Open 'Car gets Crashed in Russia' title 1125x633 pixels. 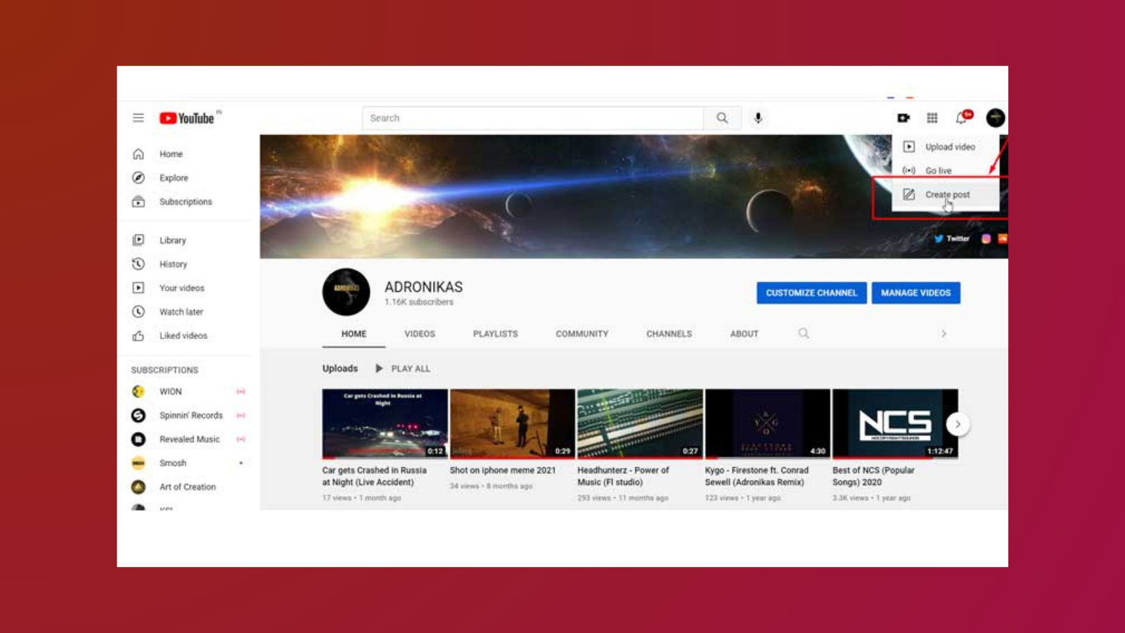375,476
